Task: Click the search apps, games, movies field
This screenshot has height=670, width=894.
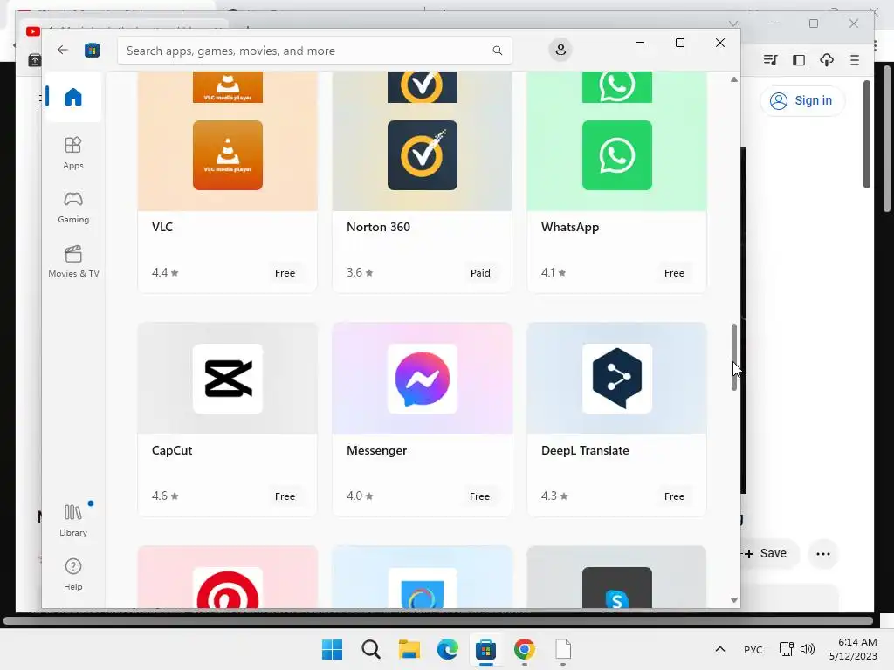Action: click(314, 51)
